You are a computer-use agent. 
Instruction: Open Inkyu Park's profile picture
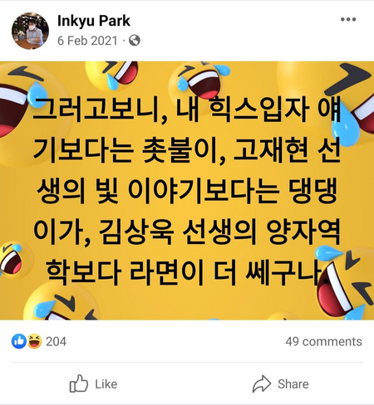point(30,31)
